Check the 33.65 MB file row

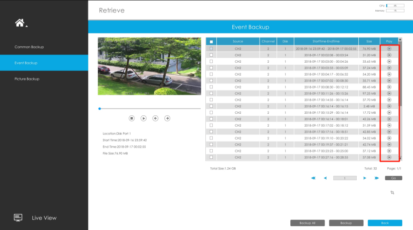pos(211,61)
